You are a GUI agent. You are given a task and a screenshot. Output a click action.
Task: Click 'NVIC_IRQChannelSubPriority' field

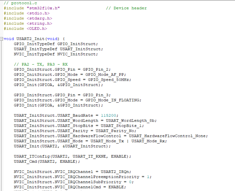coord(88,182)
